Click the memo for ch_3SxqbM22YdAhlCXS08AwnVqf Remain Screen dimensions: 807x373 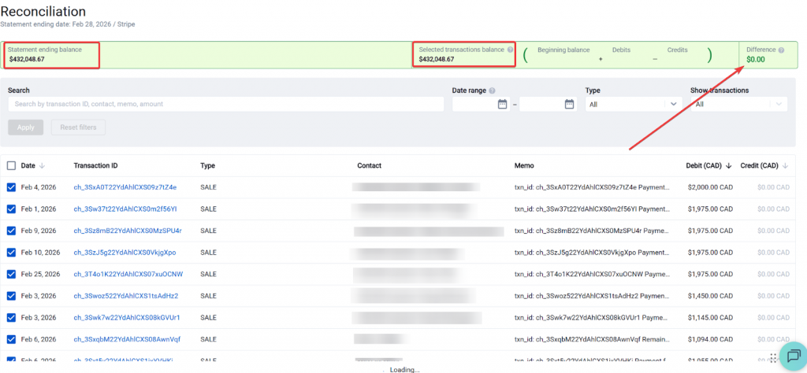pyautogui.click(x=592, y=339)
